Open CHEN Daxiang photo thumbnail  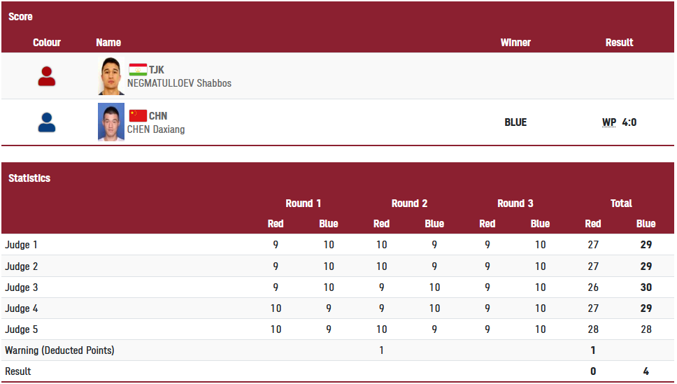coord(111,122)
